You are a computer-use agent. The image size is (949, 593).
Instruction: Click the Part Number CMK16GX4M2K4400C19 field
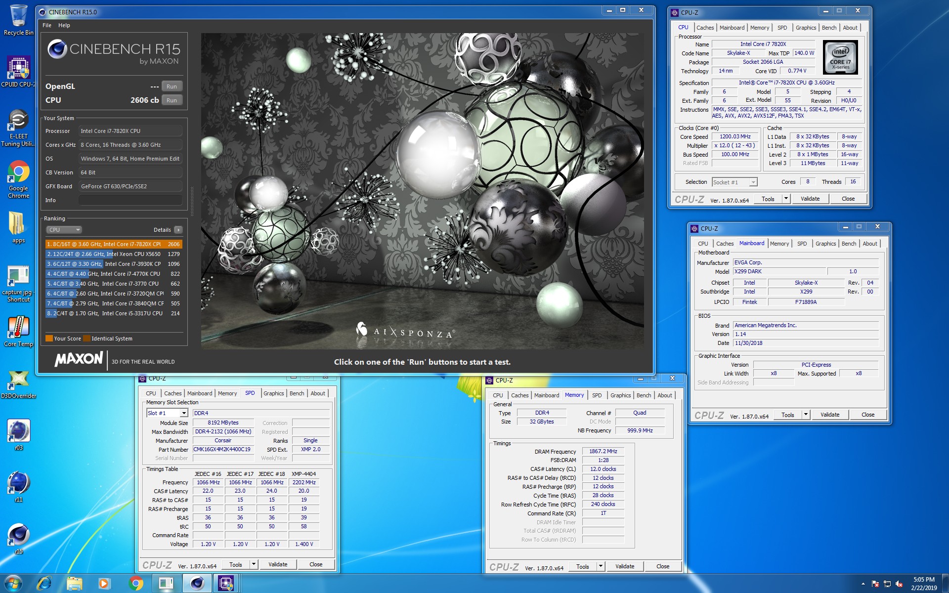pos(223,450)
